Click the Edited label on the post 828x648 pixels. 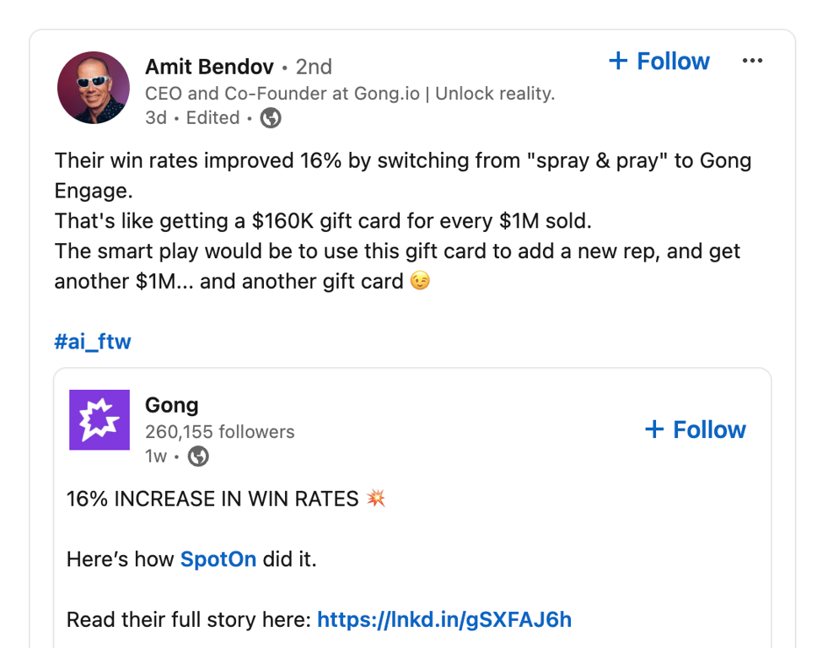[x=212, y=118]
